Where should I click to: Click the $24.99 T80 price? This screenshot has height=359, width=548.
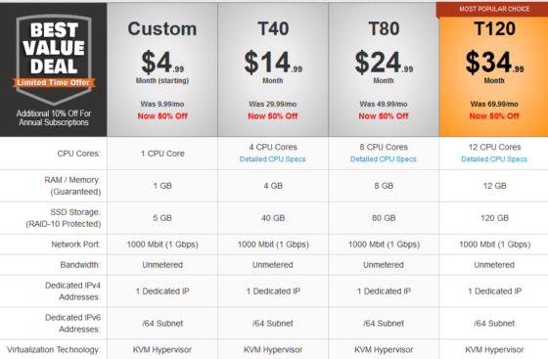(384, 63)
